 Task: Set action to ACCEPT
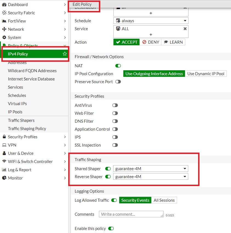coord(127,42)
